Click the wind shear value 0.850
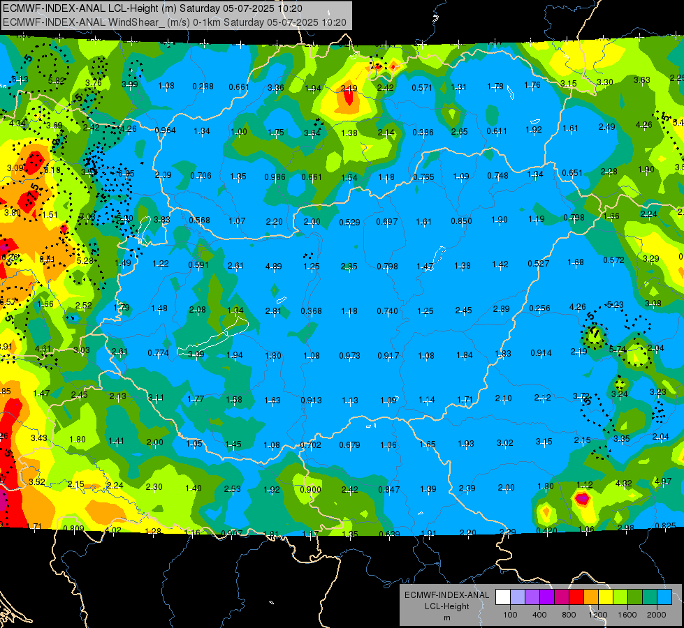This screenshot has height=628, width=684. [462, 221]
